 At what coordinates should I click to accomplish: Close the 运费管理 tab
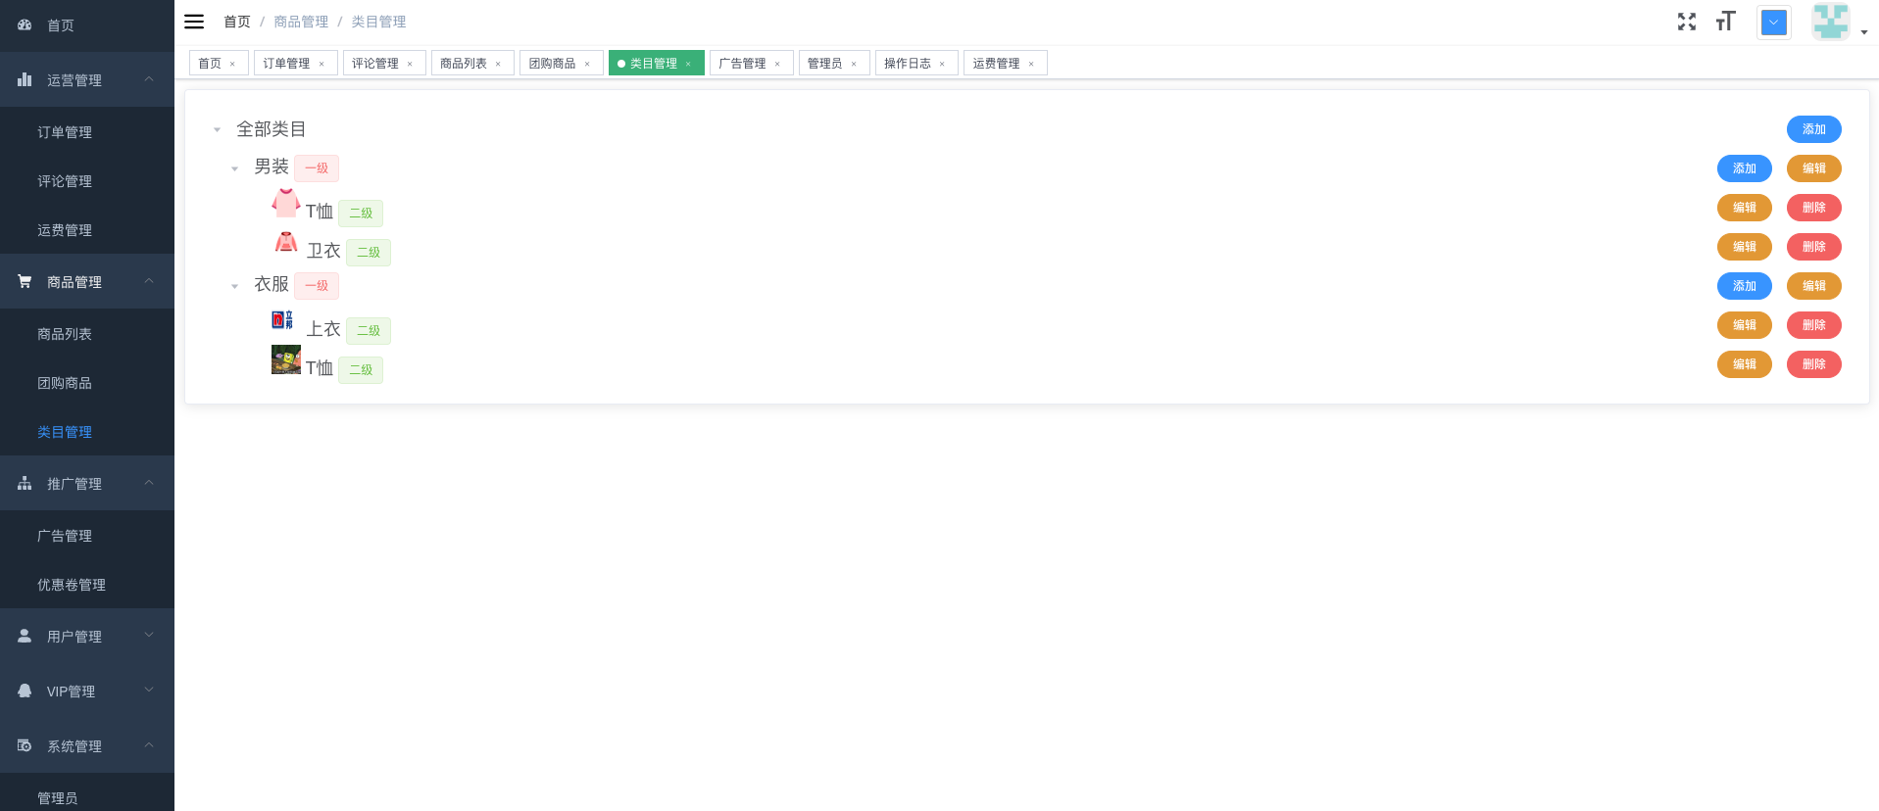[1031, 64]
